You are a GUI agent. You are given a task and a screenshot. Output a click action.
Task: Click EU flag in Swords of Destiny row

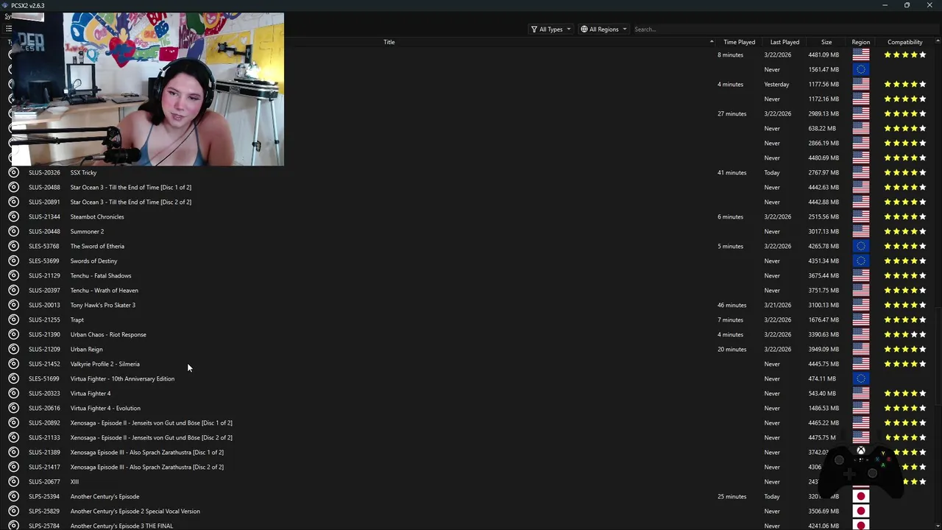coord(860,261)
